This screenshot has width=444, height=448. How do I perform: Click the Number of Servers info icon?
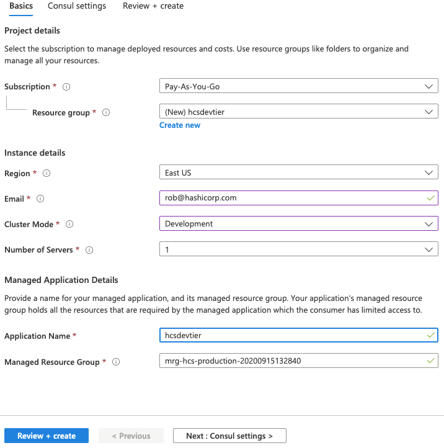tap(89, 250)
